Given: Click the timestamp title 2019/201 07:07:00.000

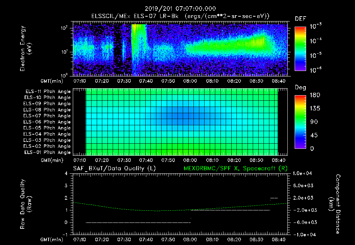Looking at the screenshot, I should click(x=180, y=9).
